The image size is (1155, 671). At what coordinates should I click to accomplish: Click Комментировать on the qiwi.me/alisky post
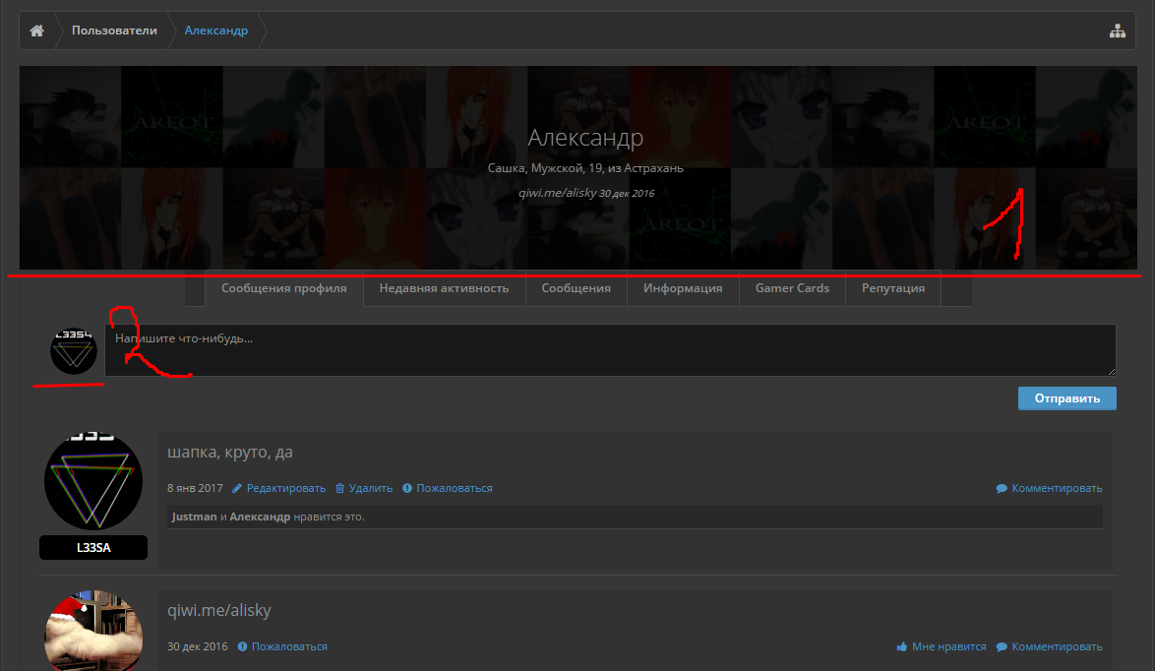click(1057, 646)
